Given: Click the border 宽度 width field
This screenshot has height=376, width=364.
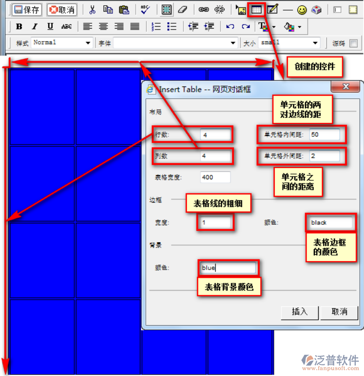Looking at the screenshot, I should click(x=215, y=222).
